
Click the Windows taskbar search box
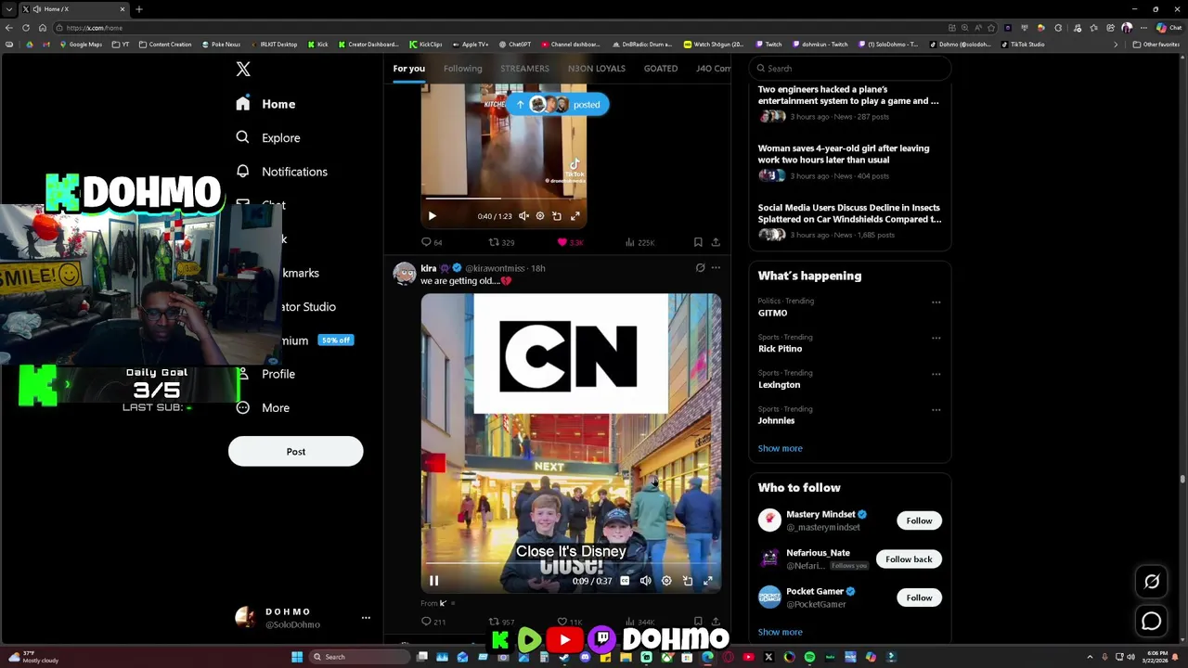click(360, 657)
